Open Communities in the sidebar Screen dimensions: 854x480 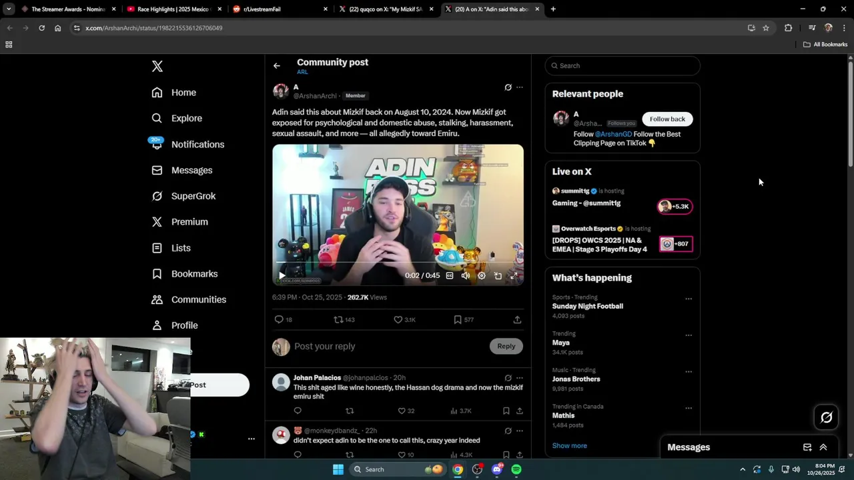tap(189, 299)
